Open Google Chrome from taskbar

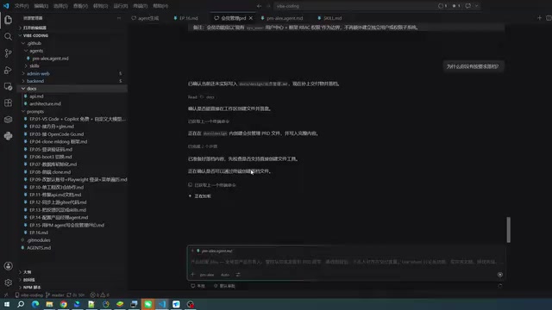[x=63, y=304]
